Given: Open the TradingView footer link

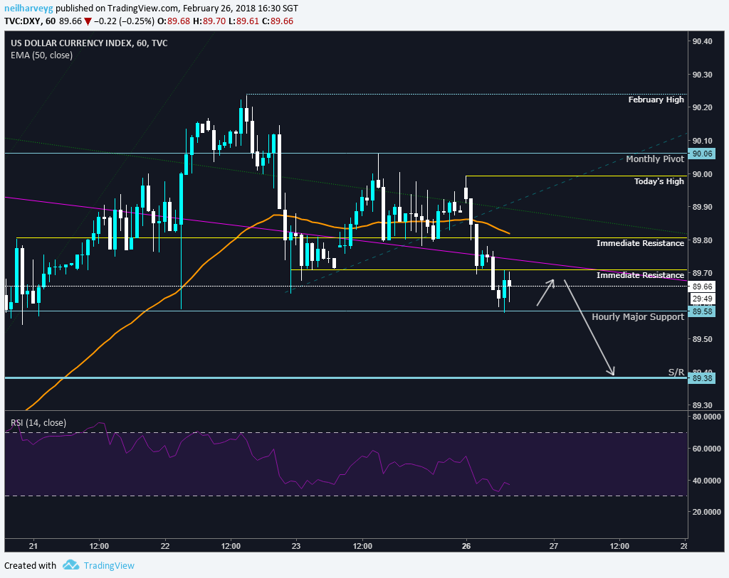Looking at the screenshot, I should 109,565.
